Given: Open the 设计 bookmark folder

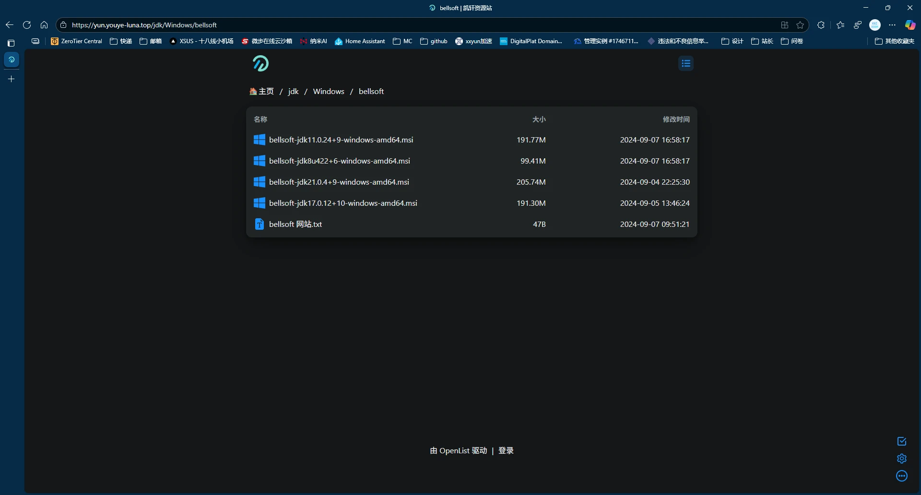Looking at the screenshot, I should [732, 41].
